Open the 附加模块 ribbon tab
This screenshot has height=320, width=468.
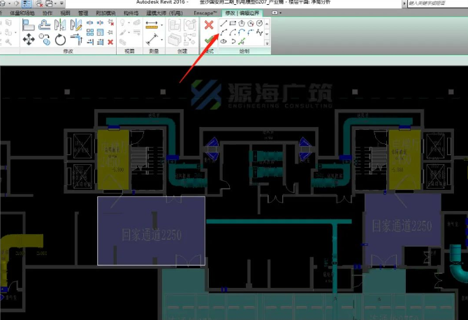(x=105, y=13)
